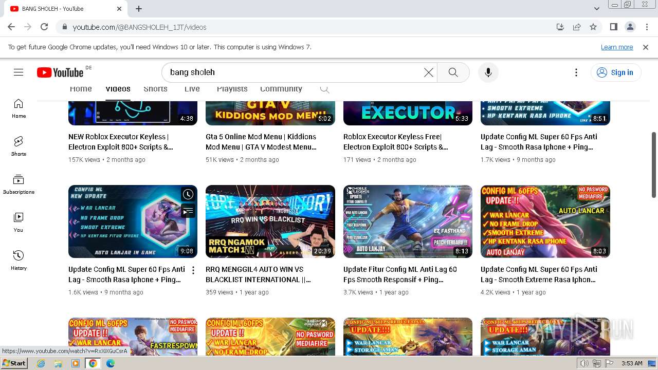This screenshot has width=658, height=370.
Task: Switch to channel Home tab
Action: pyautogui.click(x=81, y=89)
